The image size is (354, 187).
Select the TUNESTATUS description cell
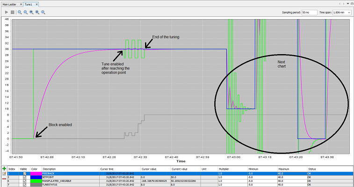(71, 185)
